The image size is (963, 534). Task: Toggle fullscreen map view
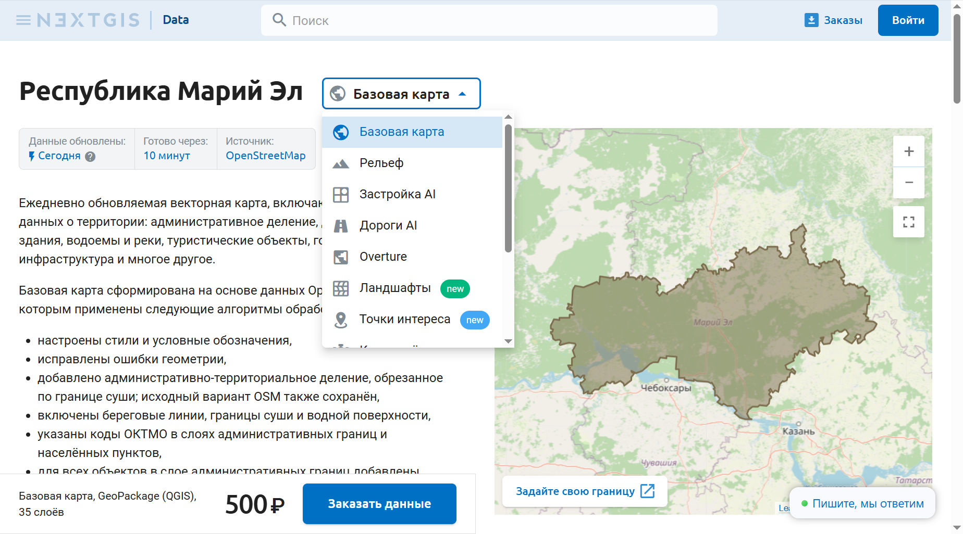coord(909,222)
